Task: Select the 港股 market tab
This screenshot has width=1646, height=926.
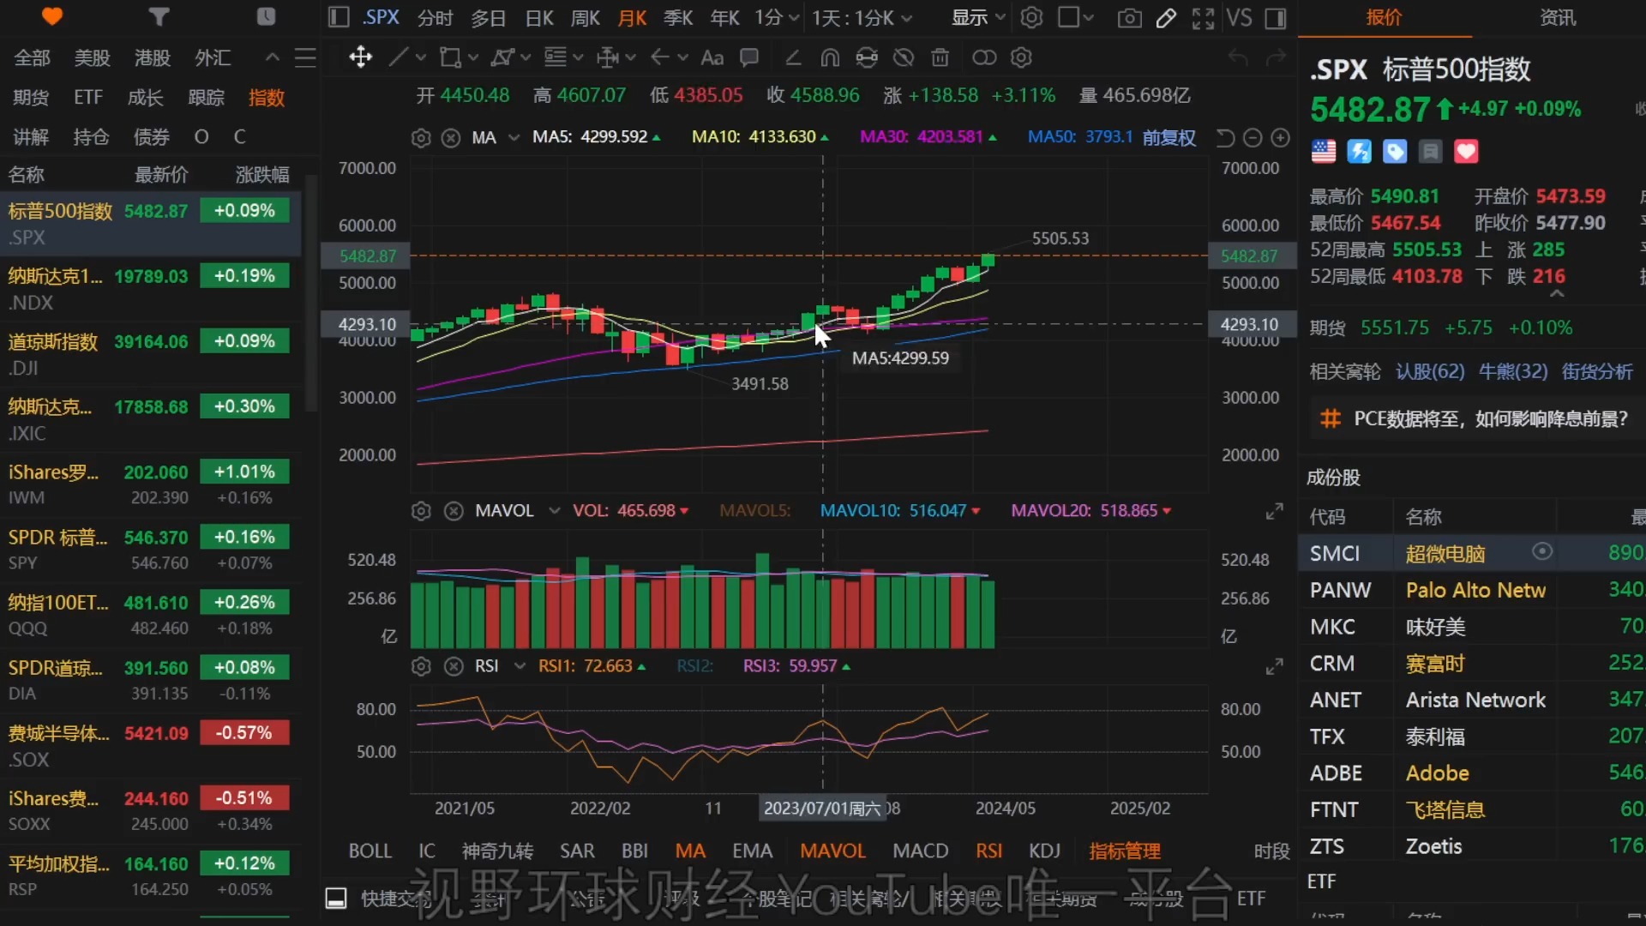Action: tap(152, 57)
